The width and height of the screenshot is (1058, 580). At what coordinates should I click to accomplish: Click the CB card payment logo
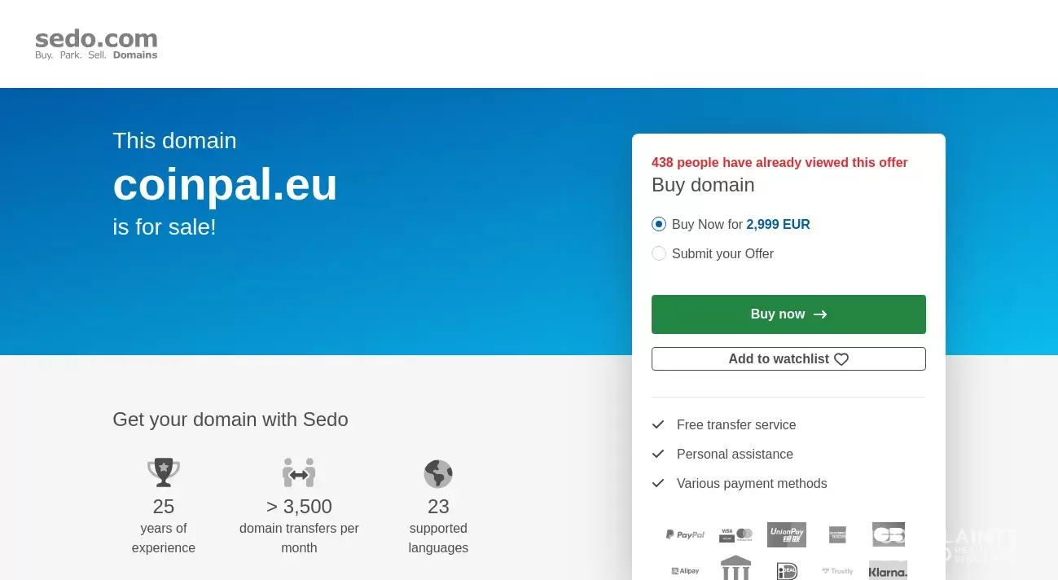point(889,534)
